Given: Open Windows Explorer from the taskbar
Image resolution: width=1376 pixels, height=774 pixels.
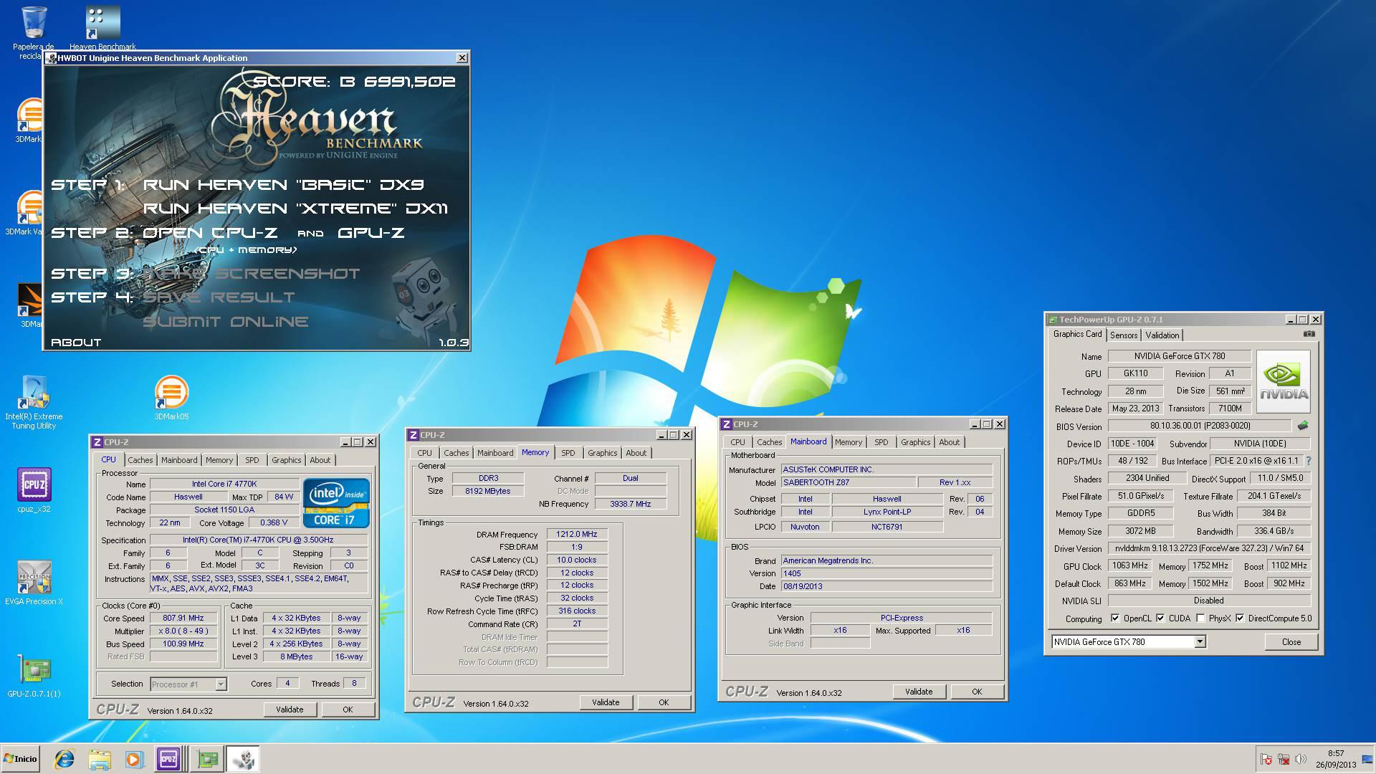Looking at the screenshot, I should [x=100, y=759].
